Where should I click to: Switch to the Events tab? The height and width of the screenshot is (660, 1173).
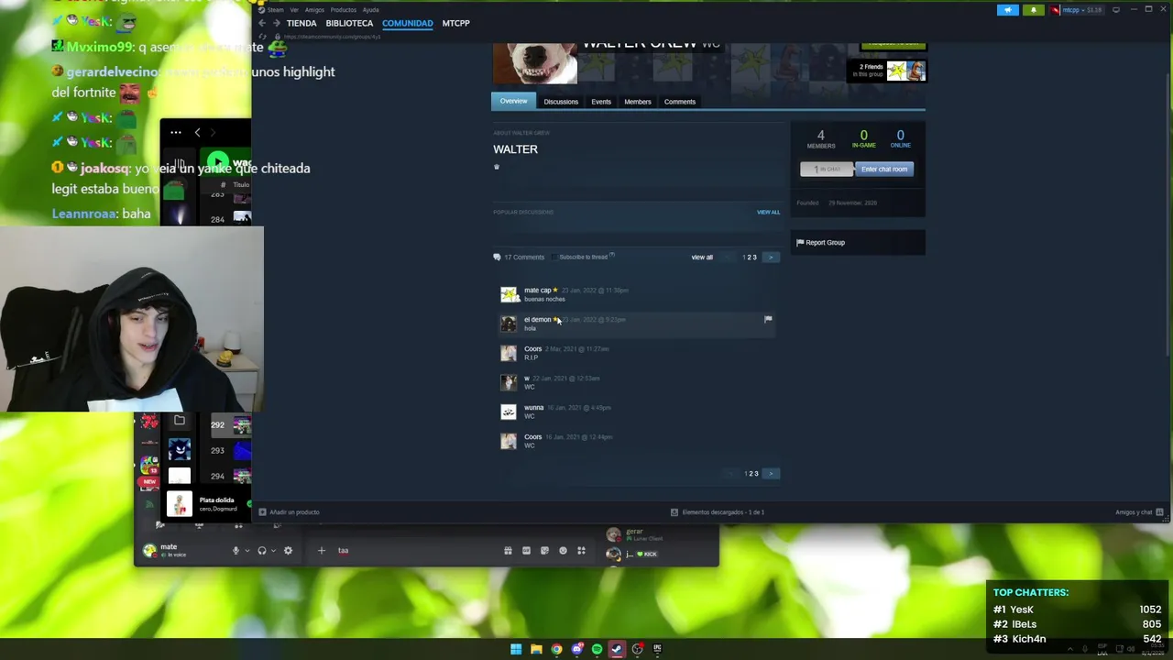pos(601,102)
